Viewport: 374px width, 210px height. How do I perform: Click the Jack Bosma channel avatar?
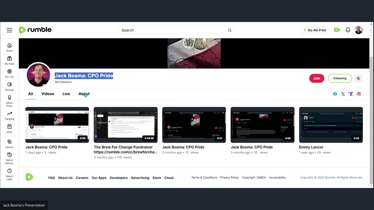tap(38, 75)
